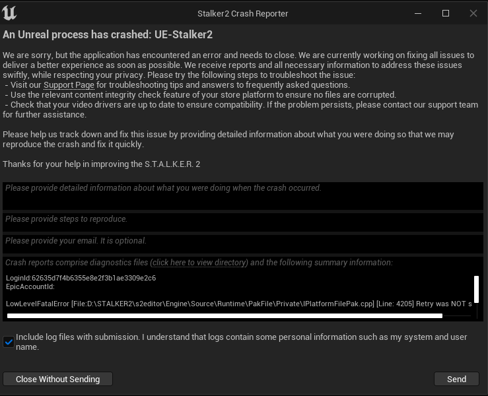Click the 'An Unreal process has crashed' heading
The image size is (488, 396).
click(108, 34)
